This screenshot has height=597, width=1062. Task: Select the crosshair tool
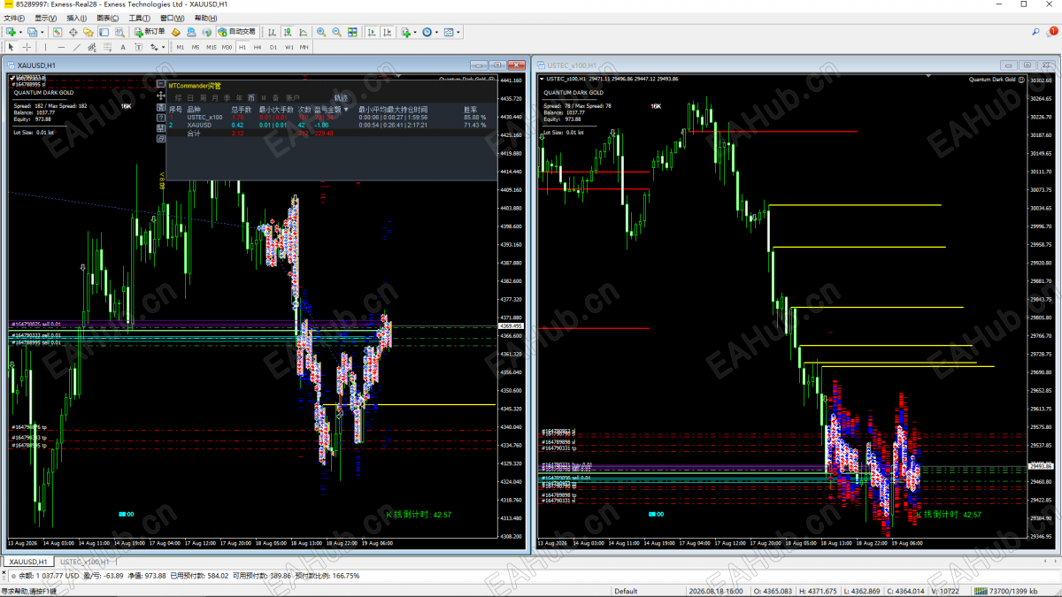coord(27,47)
